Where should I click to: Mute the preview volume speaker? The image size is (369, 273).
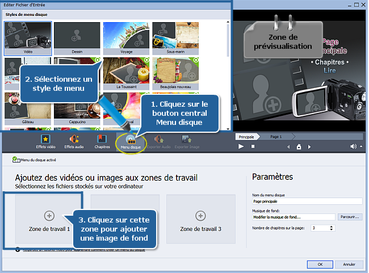(353, 146)
